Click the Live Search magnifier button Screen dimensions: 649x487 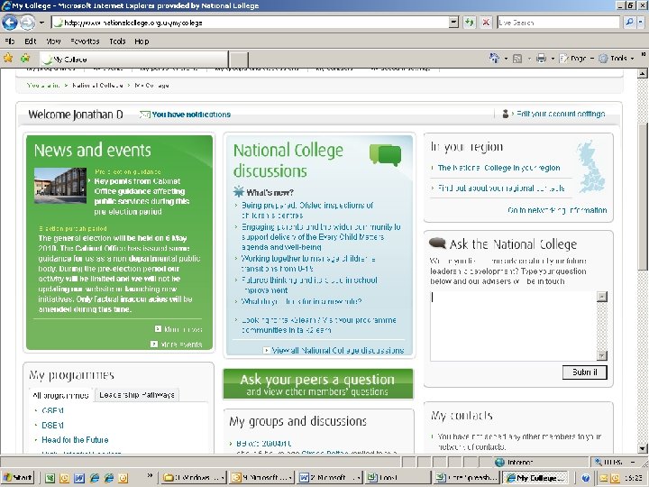629,23
